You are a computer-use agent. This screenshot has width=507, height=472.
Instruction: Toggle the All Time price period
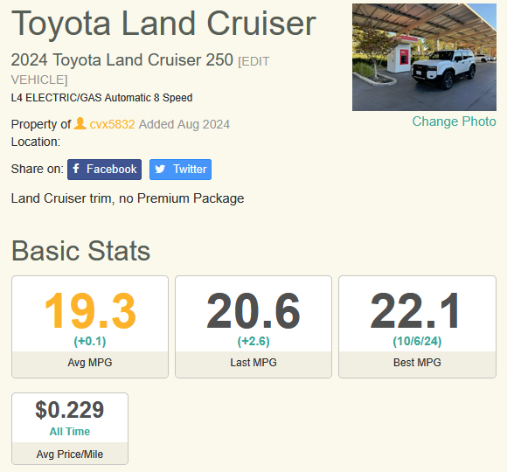[70, 431]
